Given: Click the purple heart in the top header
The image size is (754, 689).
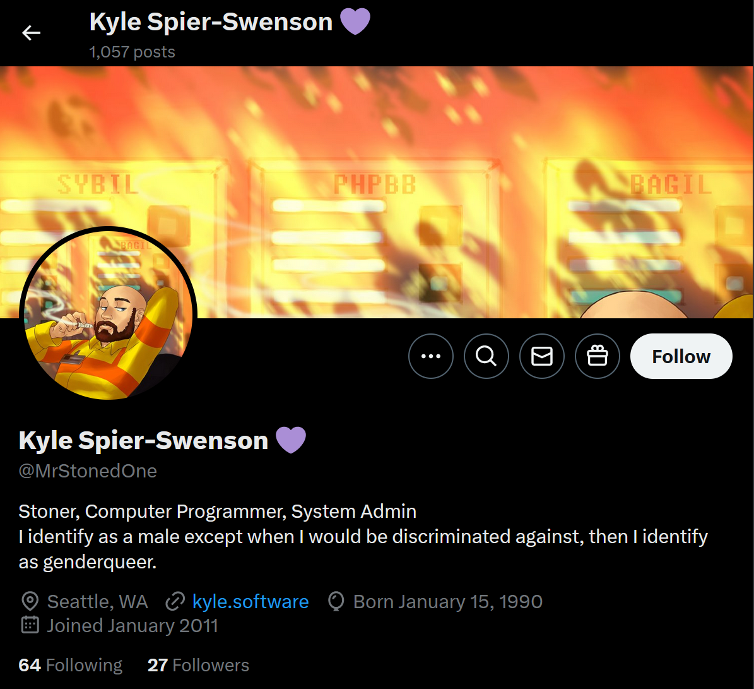Looking at the screenshot, I should click(x=355, y=21).
